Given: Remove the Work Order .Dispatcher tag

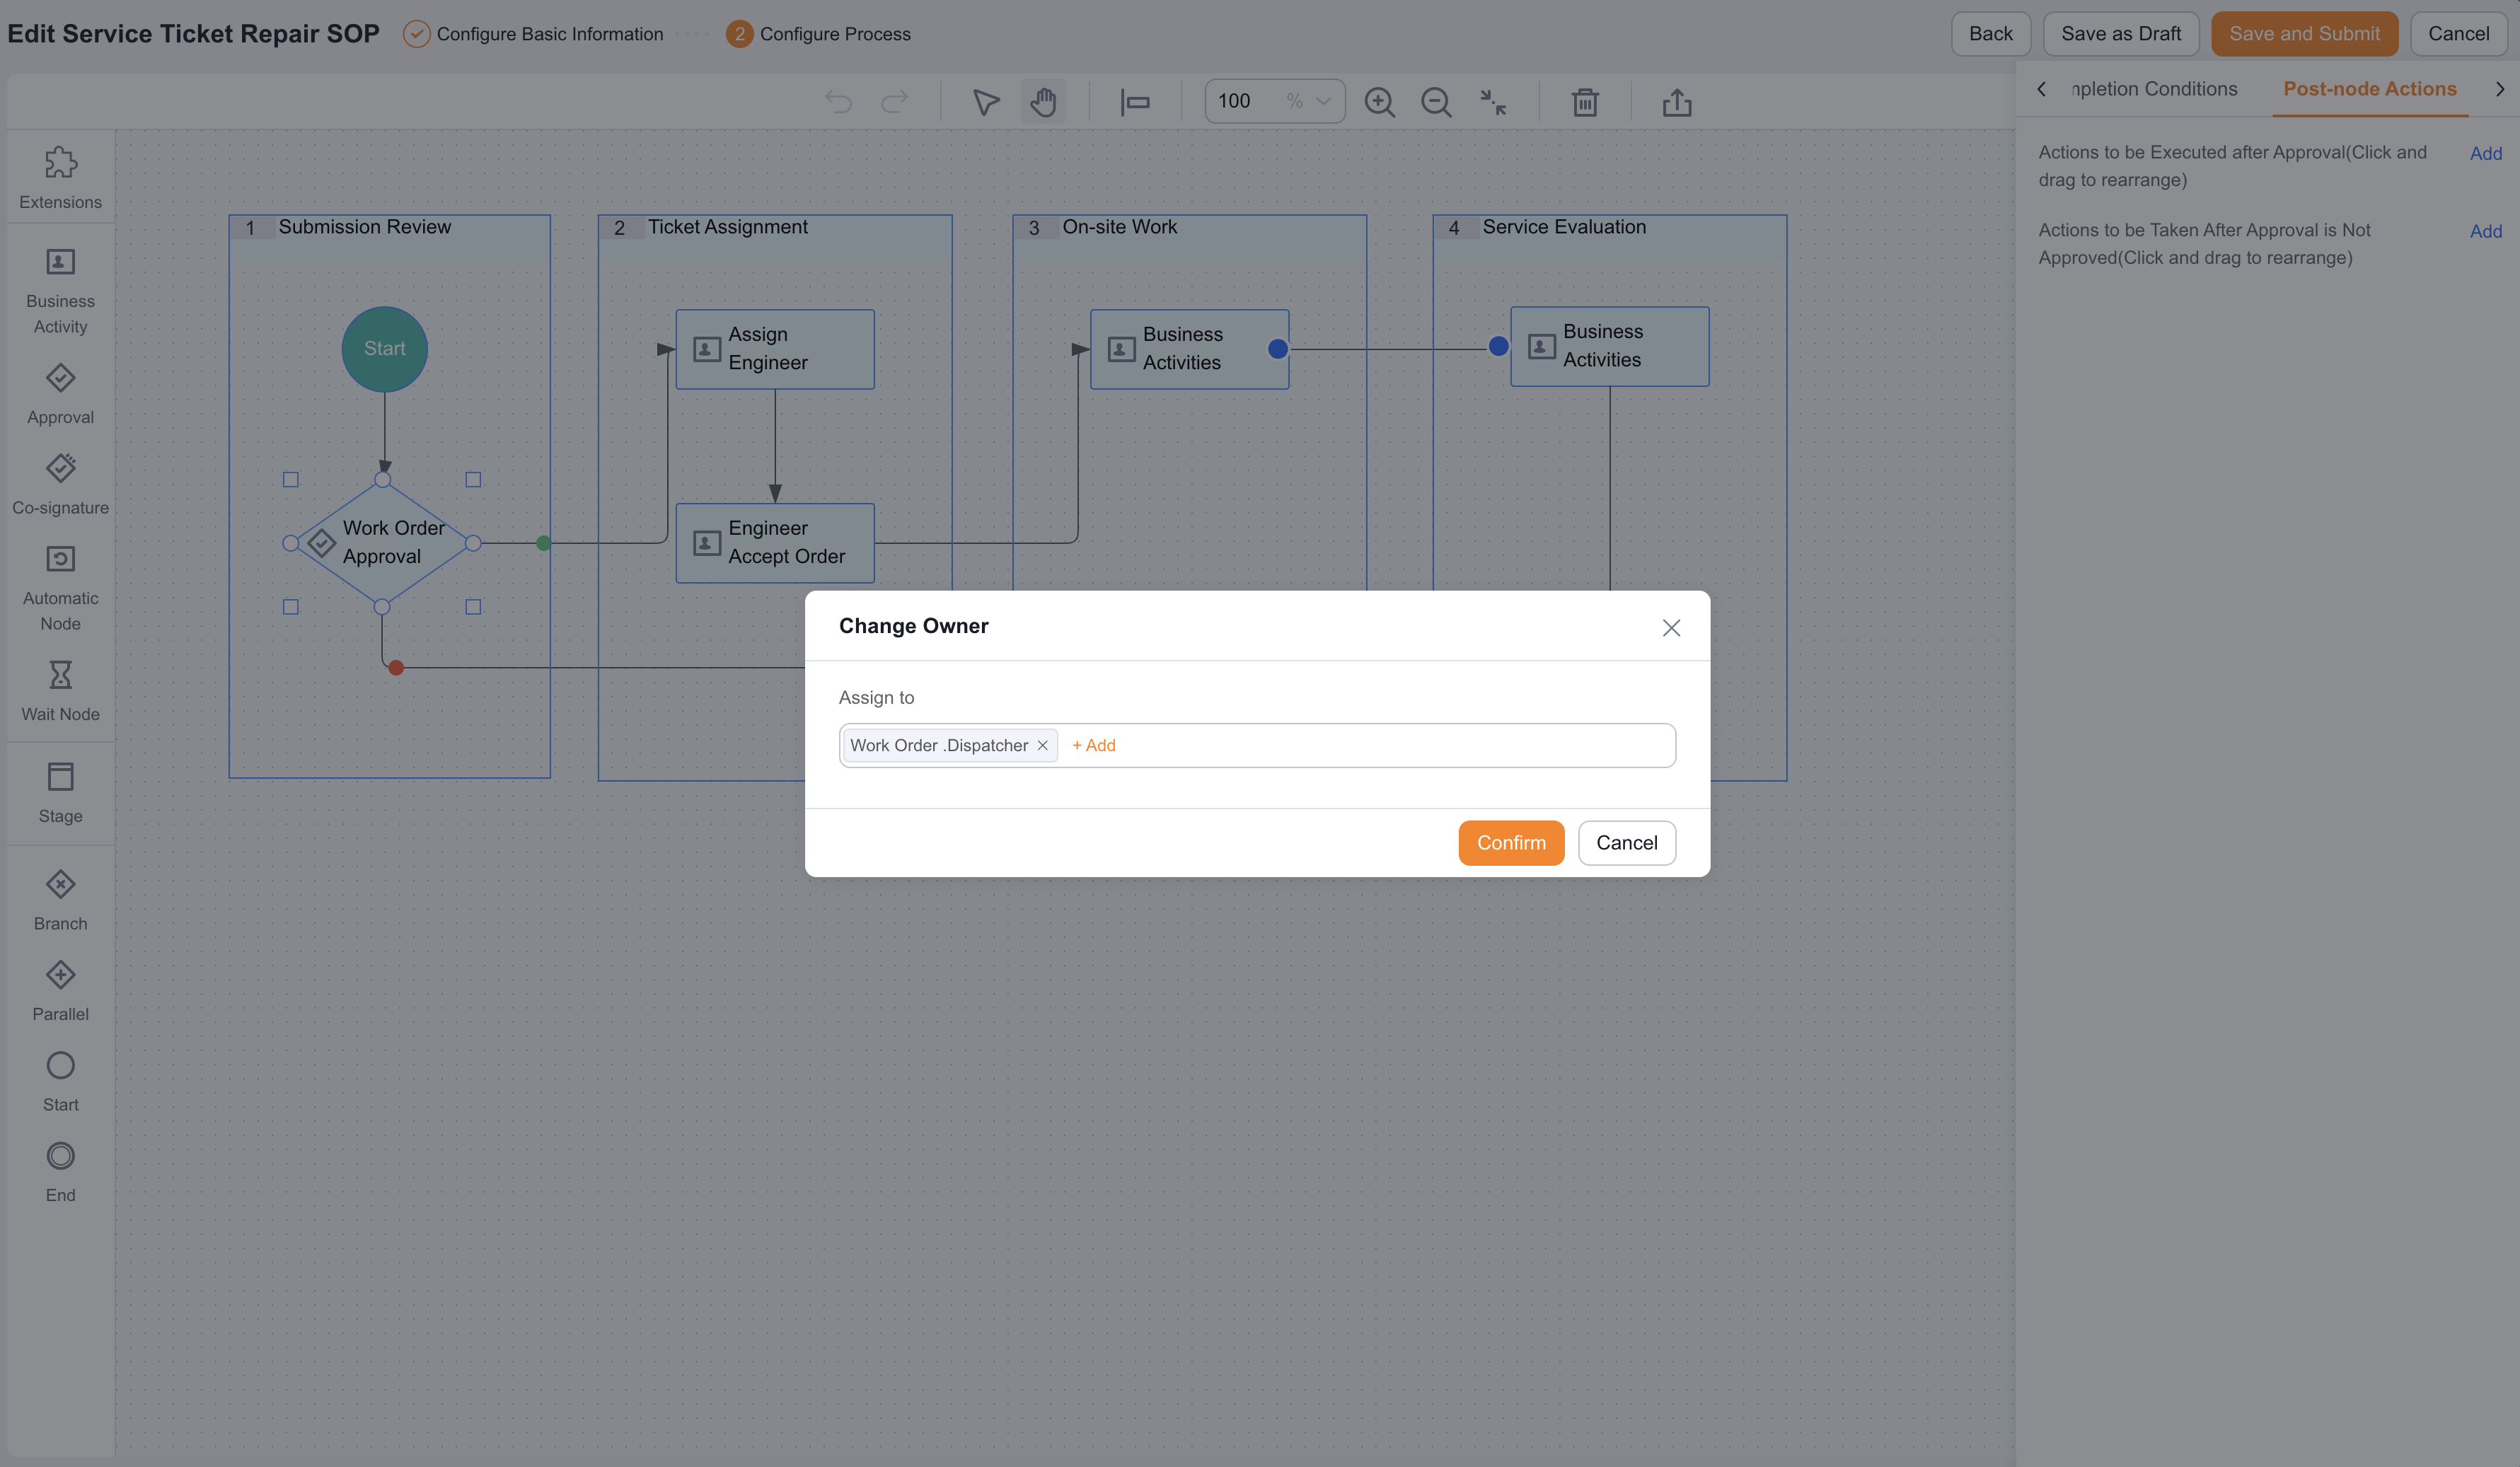Looking at the screenshot, I should pos(1042,745).
